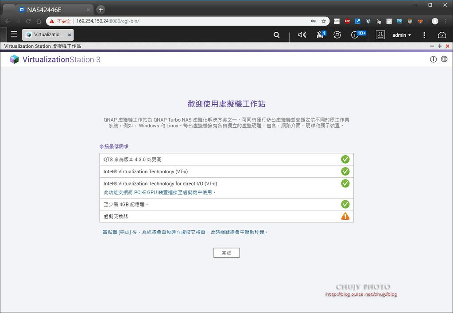The width and height of the screenshot is (453, 313).
Task: Open a new browser tab
Action: point(101,10)
